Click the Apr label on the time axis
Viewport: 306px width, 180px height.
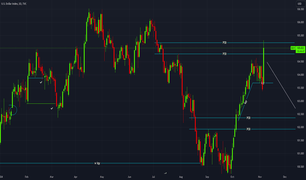tap(76, 177)
